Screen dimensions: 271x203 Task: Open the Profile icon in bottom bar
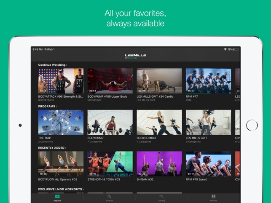213,196
